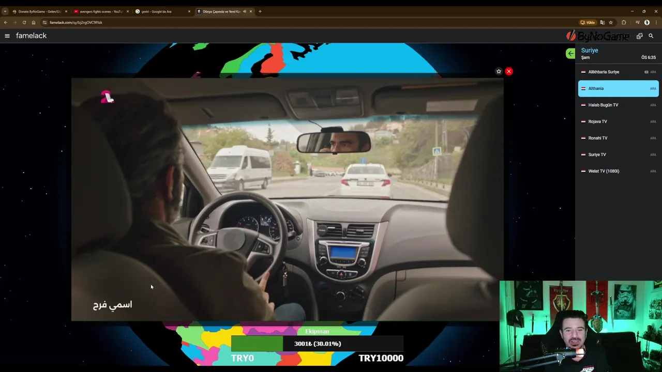Open the translate page icon
The width and height of the screenshot is (662, 372).
point(602,22)
